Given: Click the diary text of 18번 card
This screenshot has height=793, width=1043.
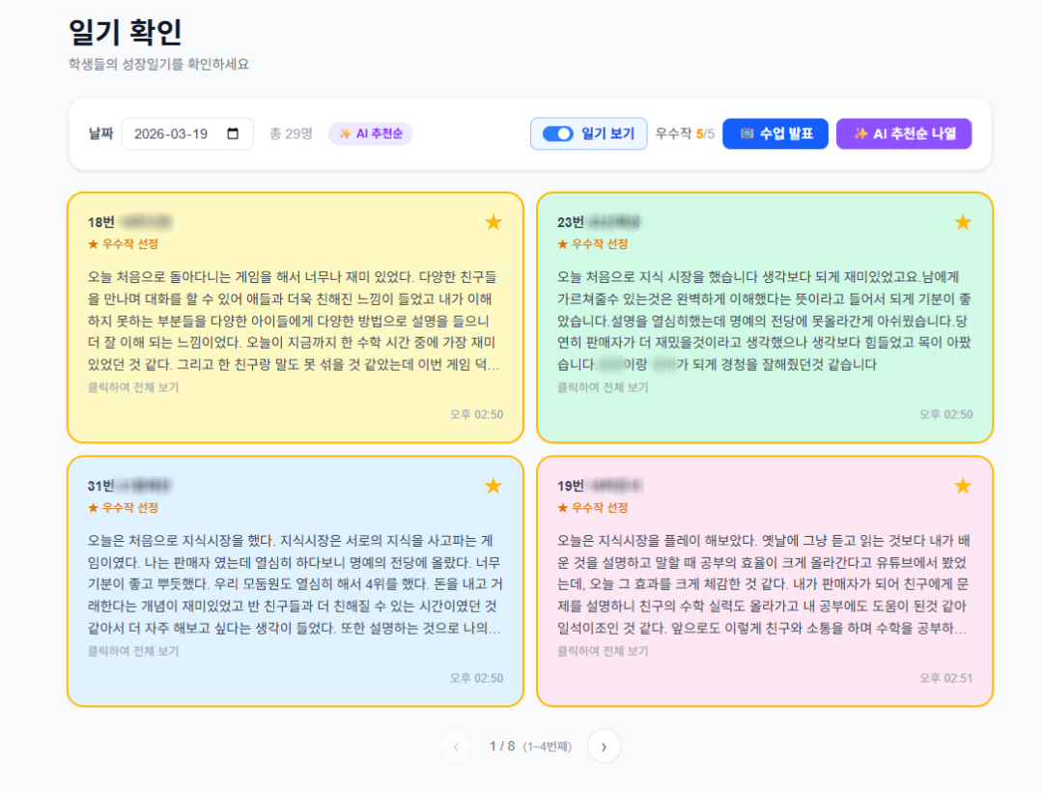Looking at the screenshot, I should tap(294, 321).
